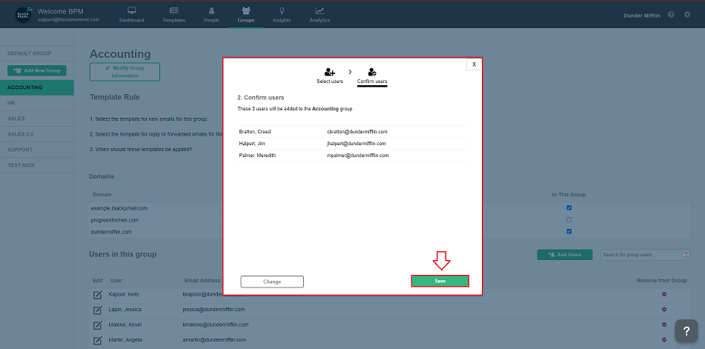This screenshot has width=705, height=349.
Task: Click the Black Pearl logo icon
Action: click(24, 15)
